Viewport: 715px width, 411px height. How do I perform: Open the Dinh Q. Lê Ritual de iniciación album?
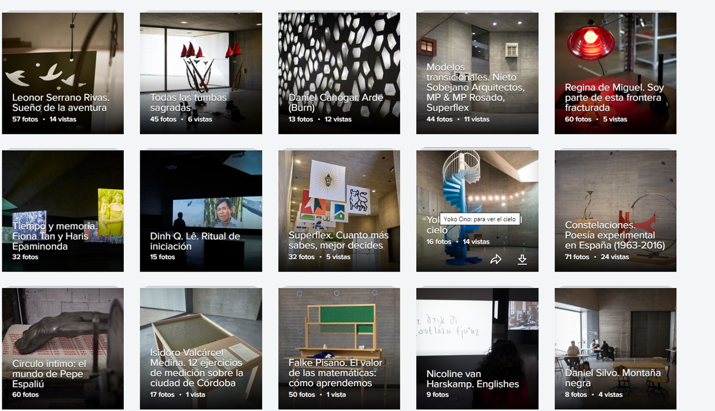[201, 211]
